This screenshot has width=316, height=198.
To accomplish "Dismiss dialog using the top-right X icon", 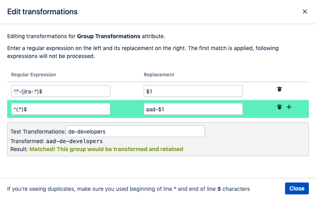I will pos(305,12).
